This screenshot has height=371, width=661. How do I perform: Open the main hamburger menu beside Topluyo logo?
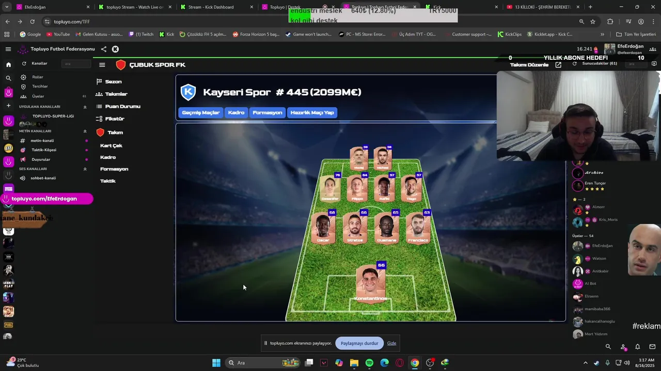[8, 49]
